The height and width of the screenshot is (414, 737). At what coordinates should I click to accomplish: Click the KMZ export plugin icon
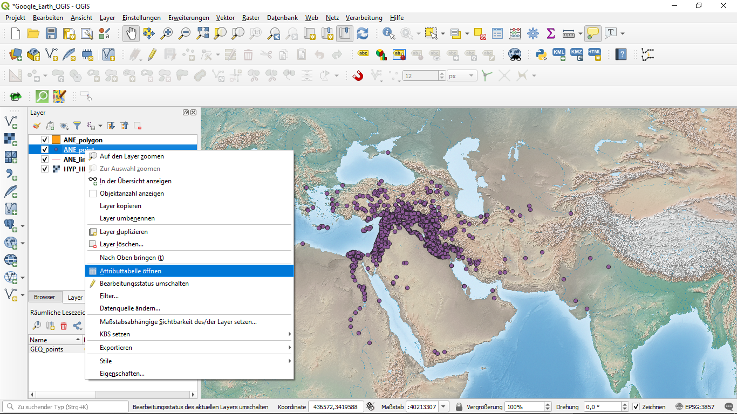577,54
